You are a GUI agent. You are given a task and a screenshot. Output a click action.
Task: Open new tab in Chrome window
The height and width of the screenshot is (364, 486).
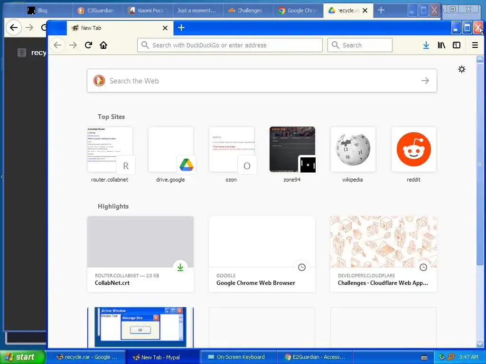tap(381, 10)
